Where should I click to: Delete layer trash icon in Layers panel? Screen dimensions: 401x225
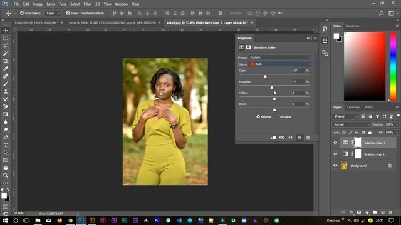pos(390,212)
